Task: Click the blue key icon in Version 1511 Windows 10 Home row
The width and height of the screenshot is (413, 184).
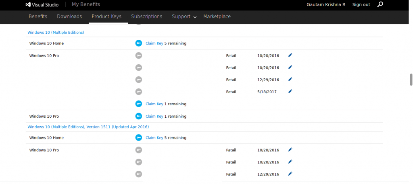Action: pos(139,138)
